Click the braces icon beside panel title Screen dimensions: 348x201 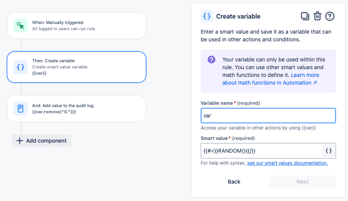point(207,16)
